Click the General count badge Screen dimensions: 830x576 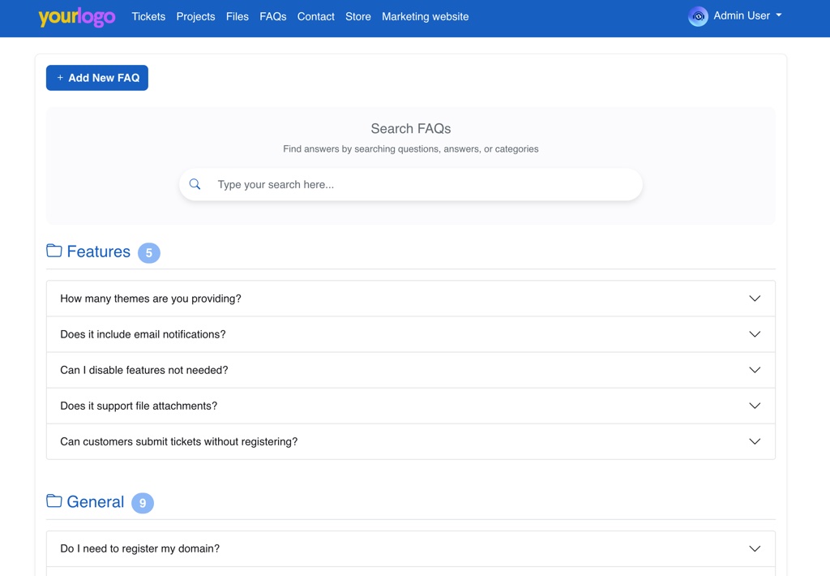pos(143,503)
